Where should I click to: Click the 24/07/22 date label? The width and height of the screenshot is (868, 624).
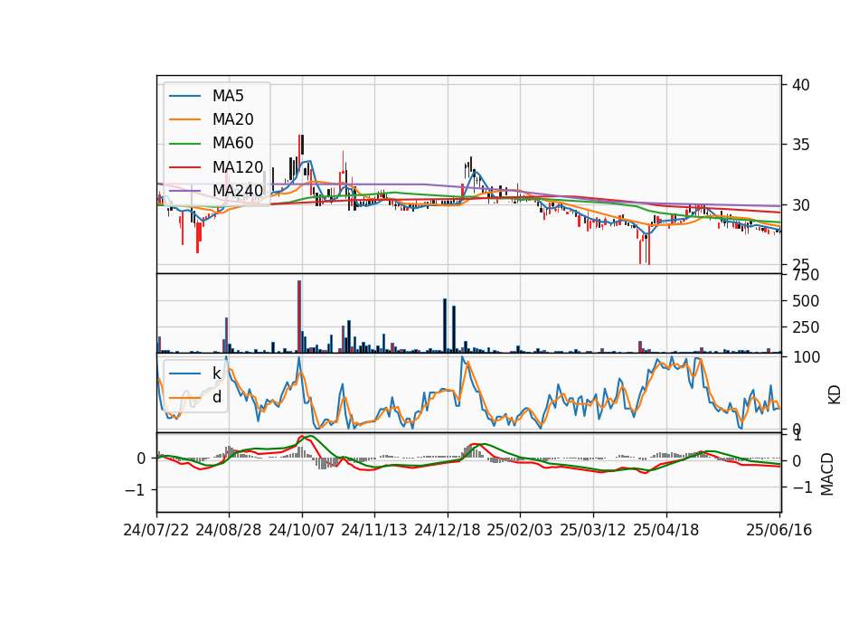point(156,530)
